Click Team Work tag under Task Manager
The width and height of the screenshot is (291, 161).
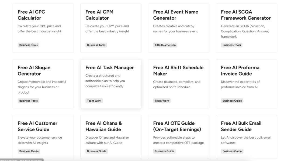point(94,101)
